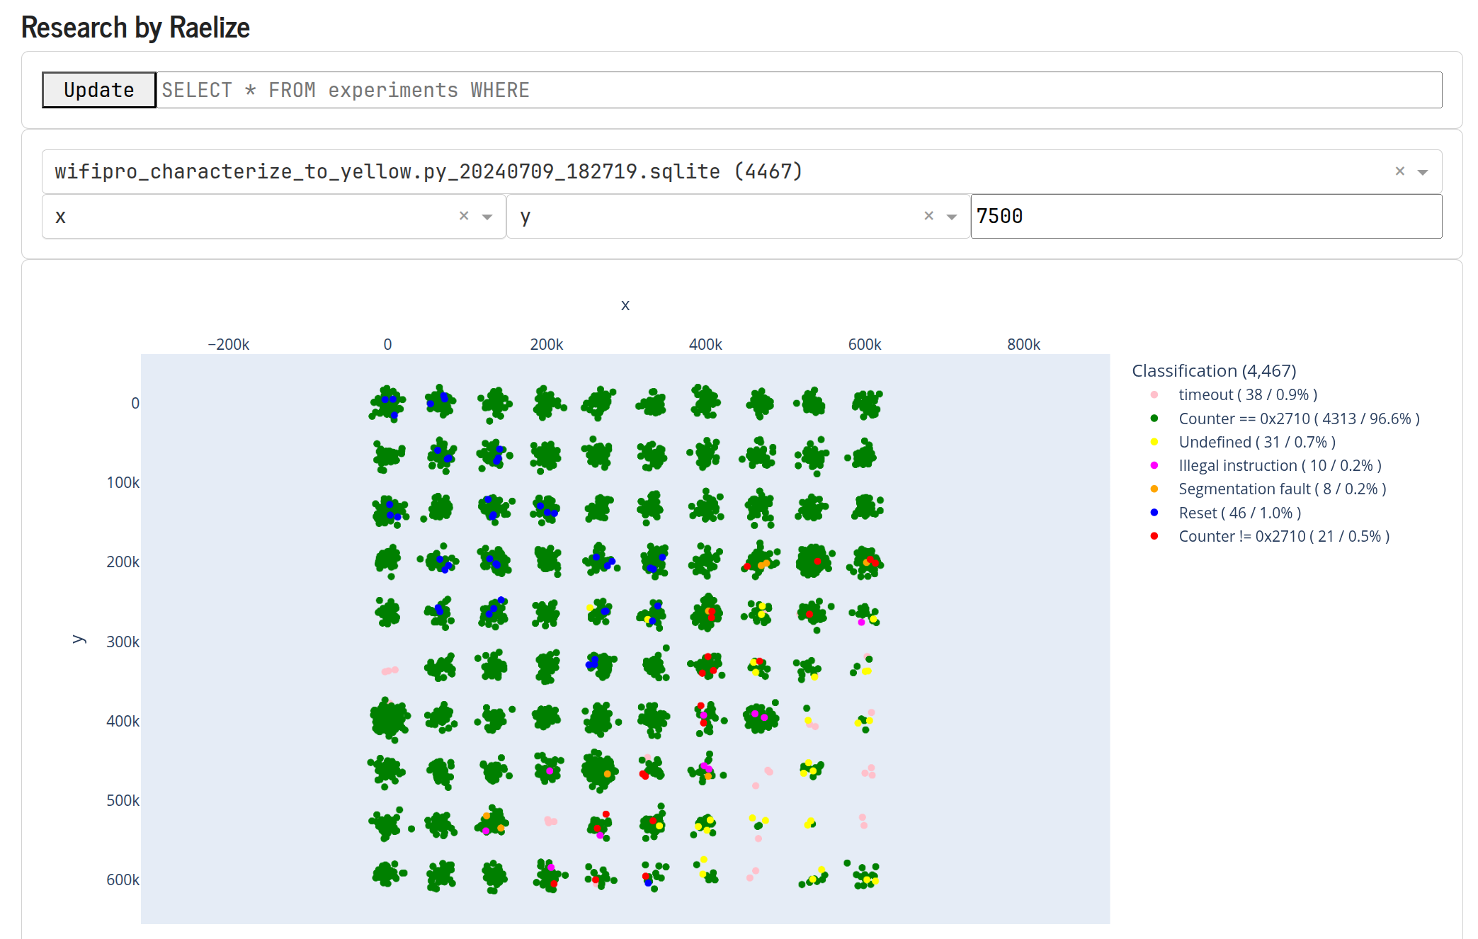Click the 300k y-axis tick label
Image resolution: width=1478 pixels, height=939 pixels.
(123, 642)
